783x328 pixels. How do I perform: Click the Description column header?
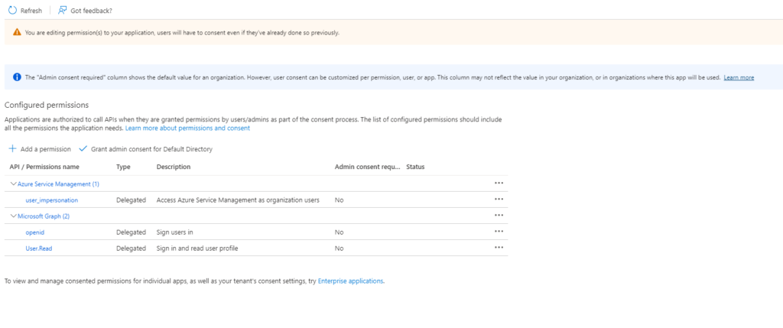tap(174, 167)
